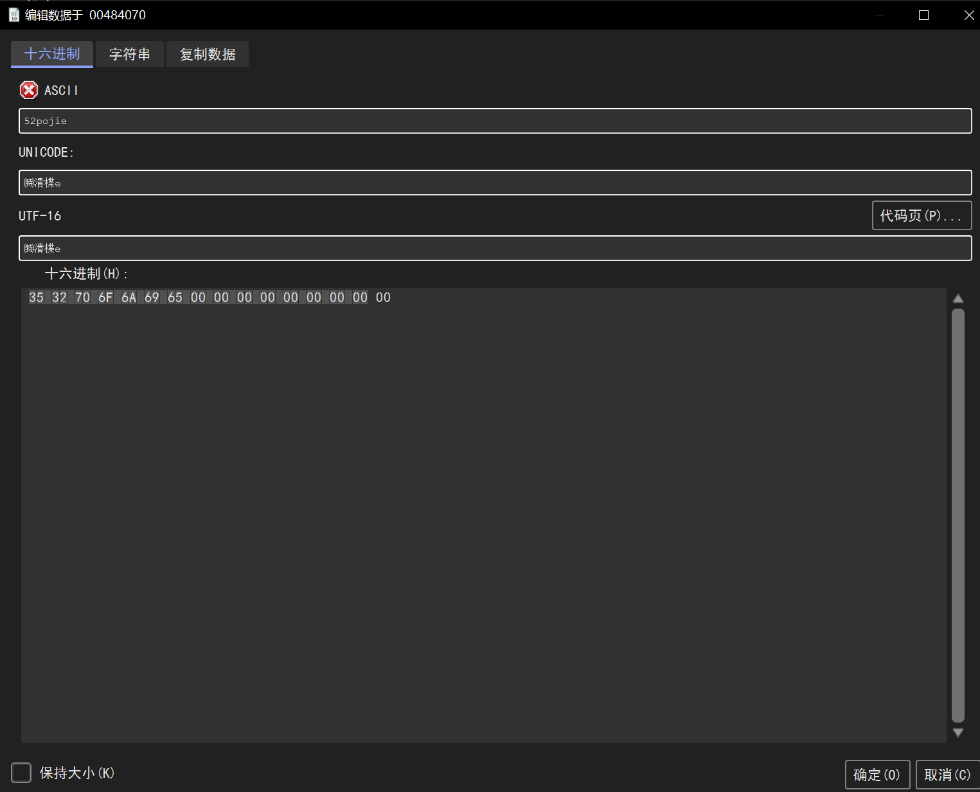Switch to the 十六进制 tab

[52, 54]
